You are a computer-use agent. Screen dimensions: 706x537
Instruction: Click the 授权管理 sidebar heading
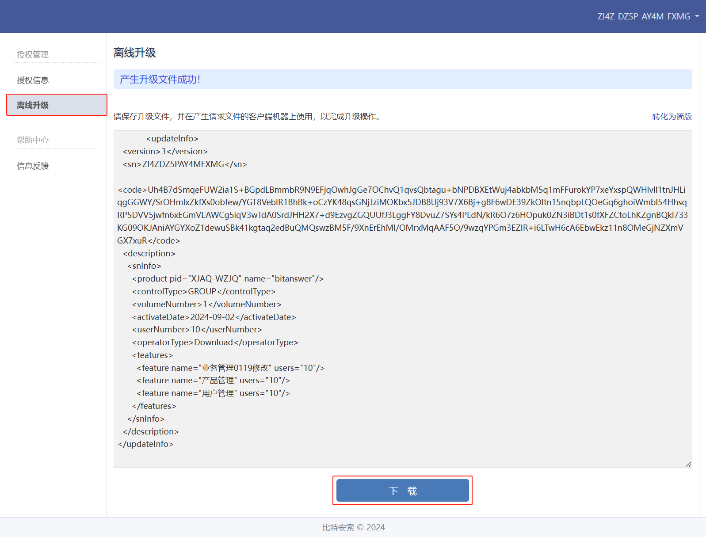coord(33,54)
